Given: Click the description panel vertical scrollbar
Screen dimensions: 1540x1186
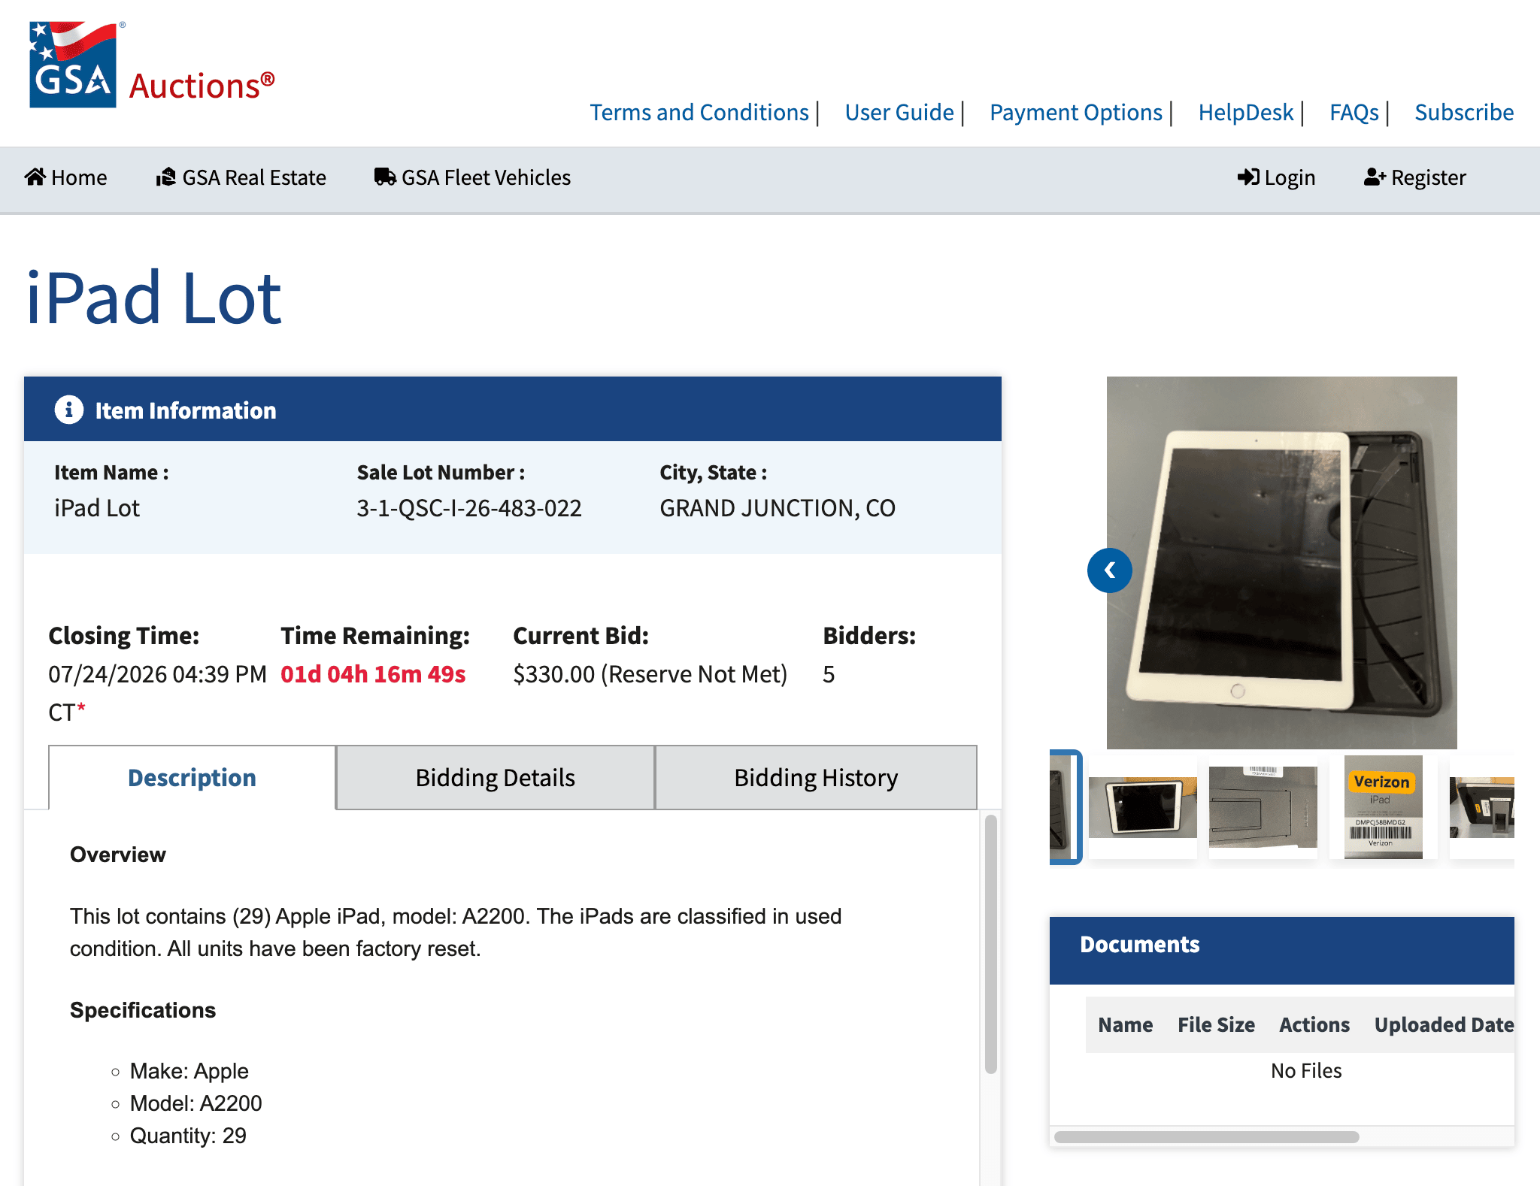Looking at the screenshot, I should (991, 944).
